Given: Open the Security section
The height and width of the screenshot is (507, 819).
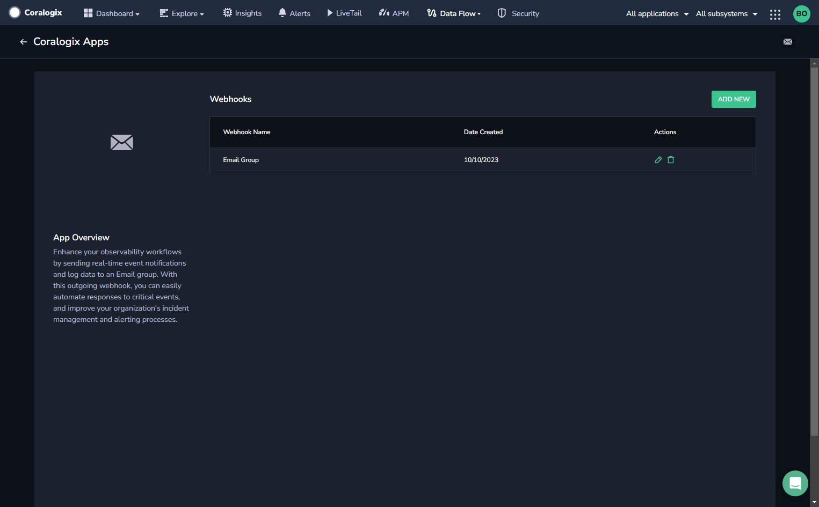Looking at the screenshot, I should [518, 13].
